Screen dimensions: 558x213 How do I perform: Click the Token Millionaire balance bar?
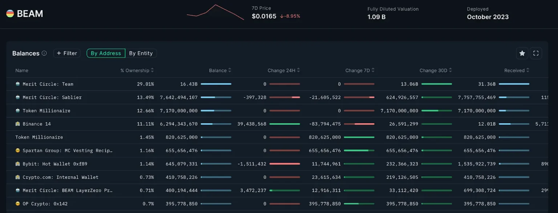click(x=217, y=110)
